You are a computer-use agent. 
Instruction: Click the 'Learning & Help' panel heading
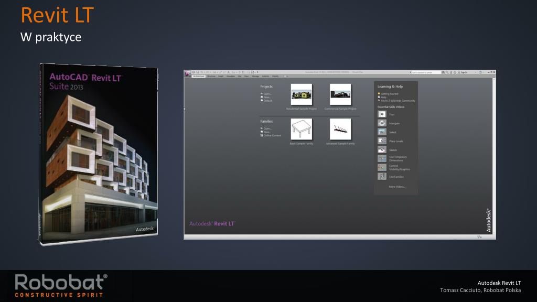click(390, 87)
